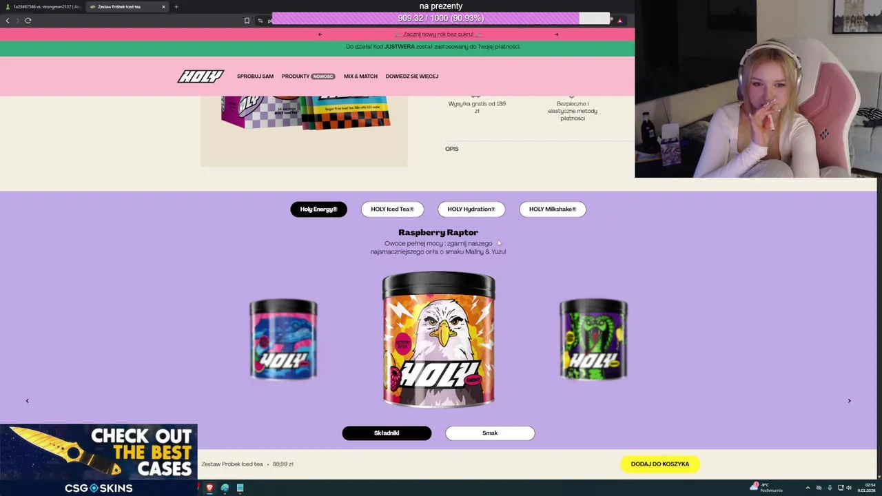Click the Raspberry Raptor eagle tub image

click(439, 340)
